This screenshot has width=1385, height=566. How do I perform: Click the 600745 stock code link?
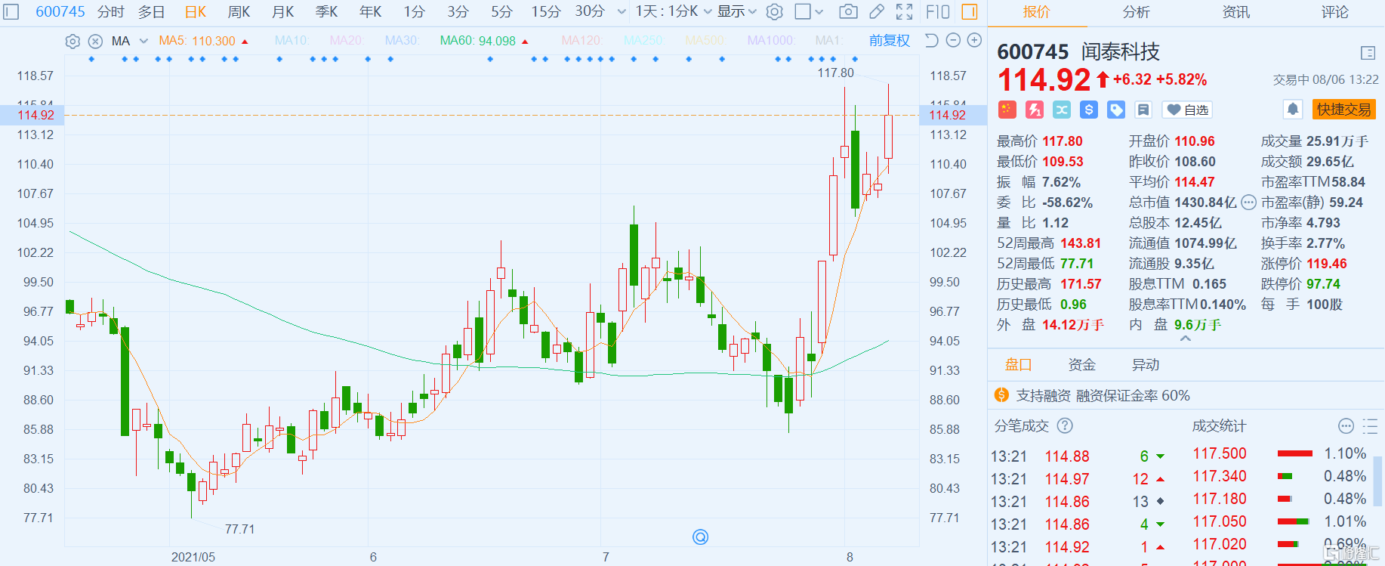coord(60,11)
